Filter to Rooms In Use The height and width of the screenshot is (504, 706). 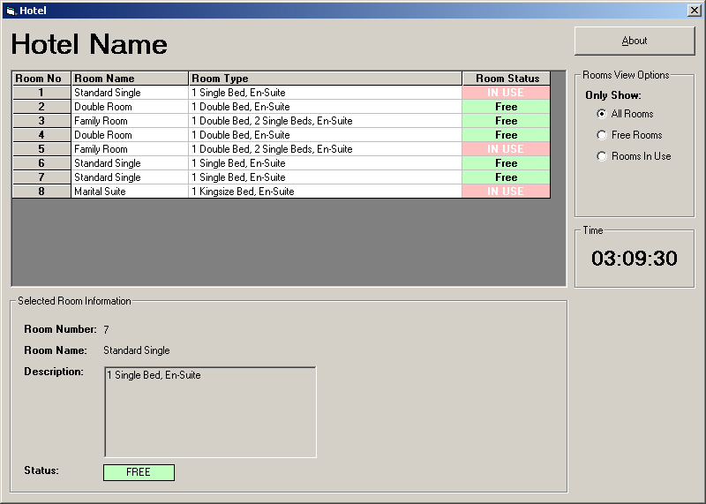click(x=602, y=156)
